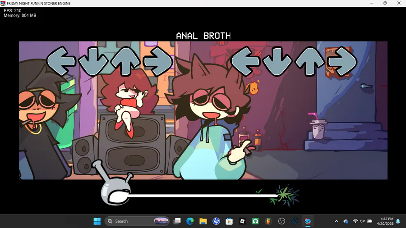406x228 pixels.
Task: Open File Explorer from taskbar
Action: 203,221
